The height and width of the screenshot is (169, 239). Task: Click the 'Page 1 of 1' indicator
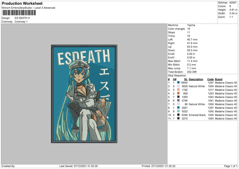[x=231, y=166]
